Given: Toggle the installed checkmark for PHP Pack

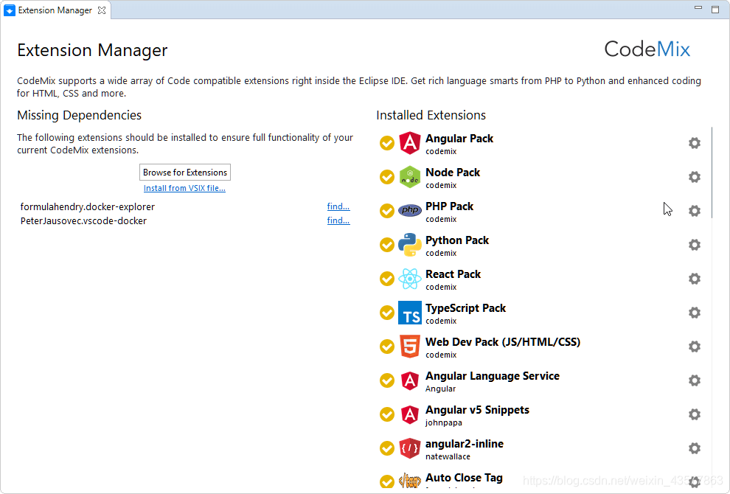Looking at the screenshot, I should (x=387, y=212).
